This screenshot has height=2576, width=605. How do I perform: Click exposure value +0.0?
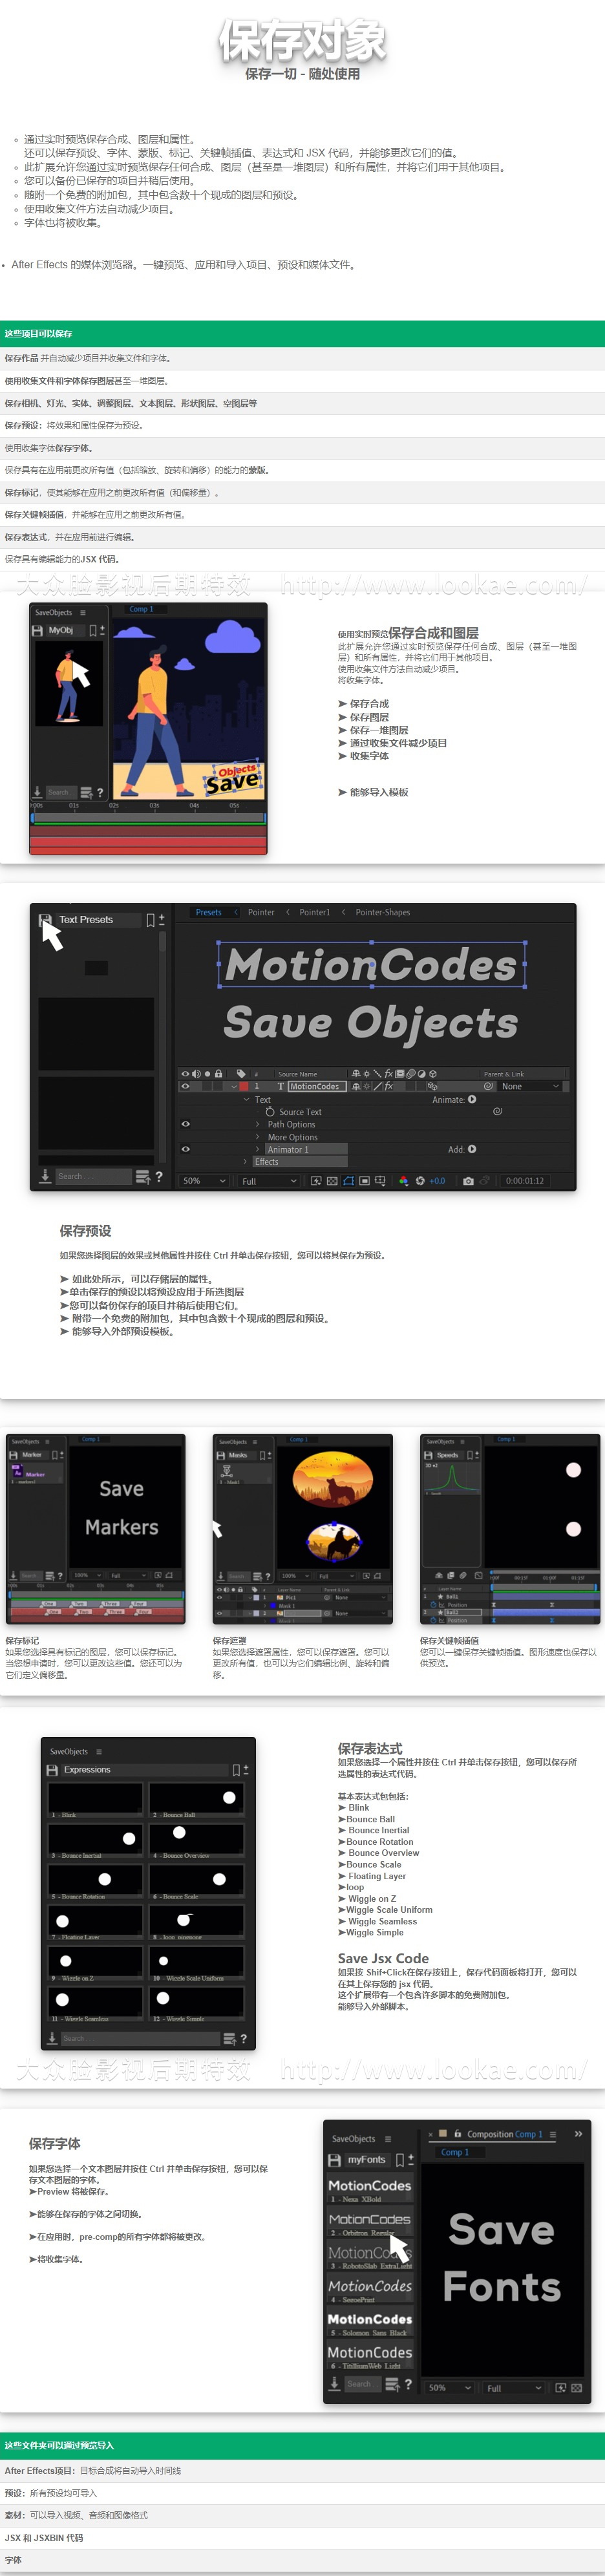tap(437, 1180)
